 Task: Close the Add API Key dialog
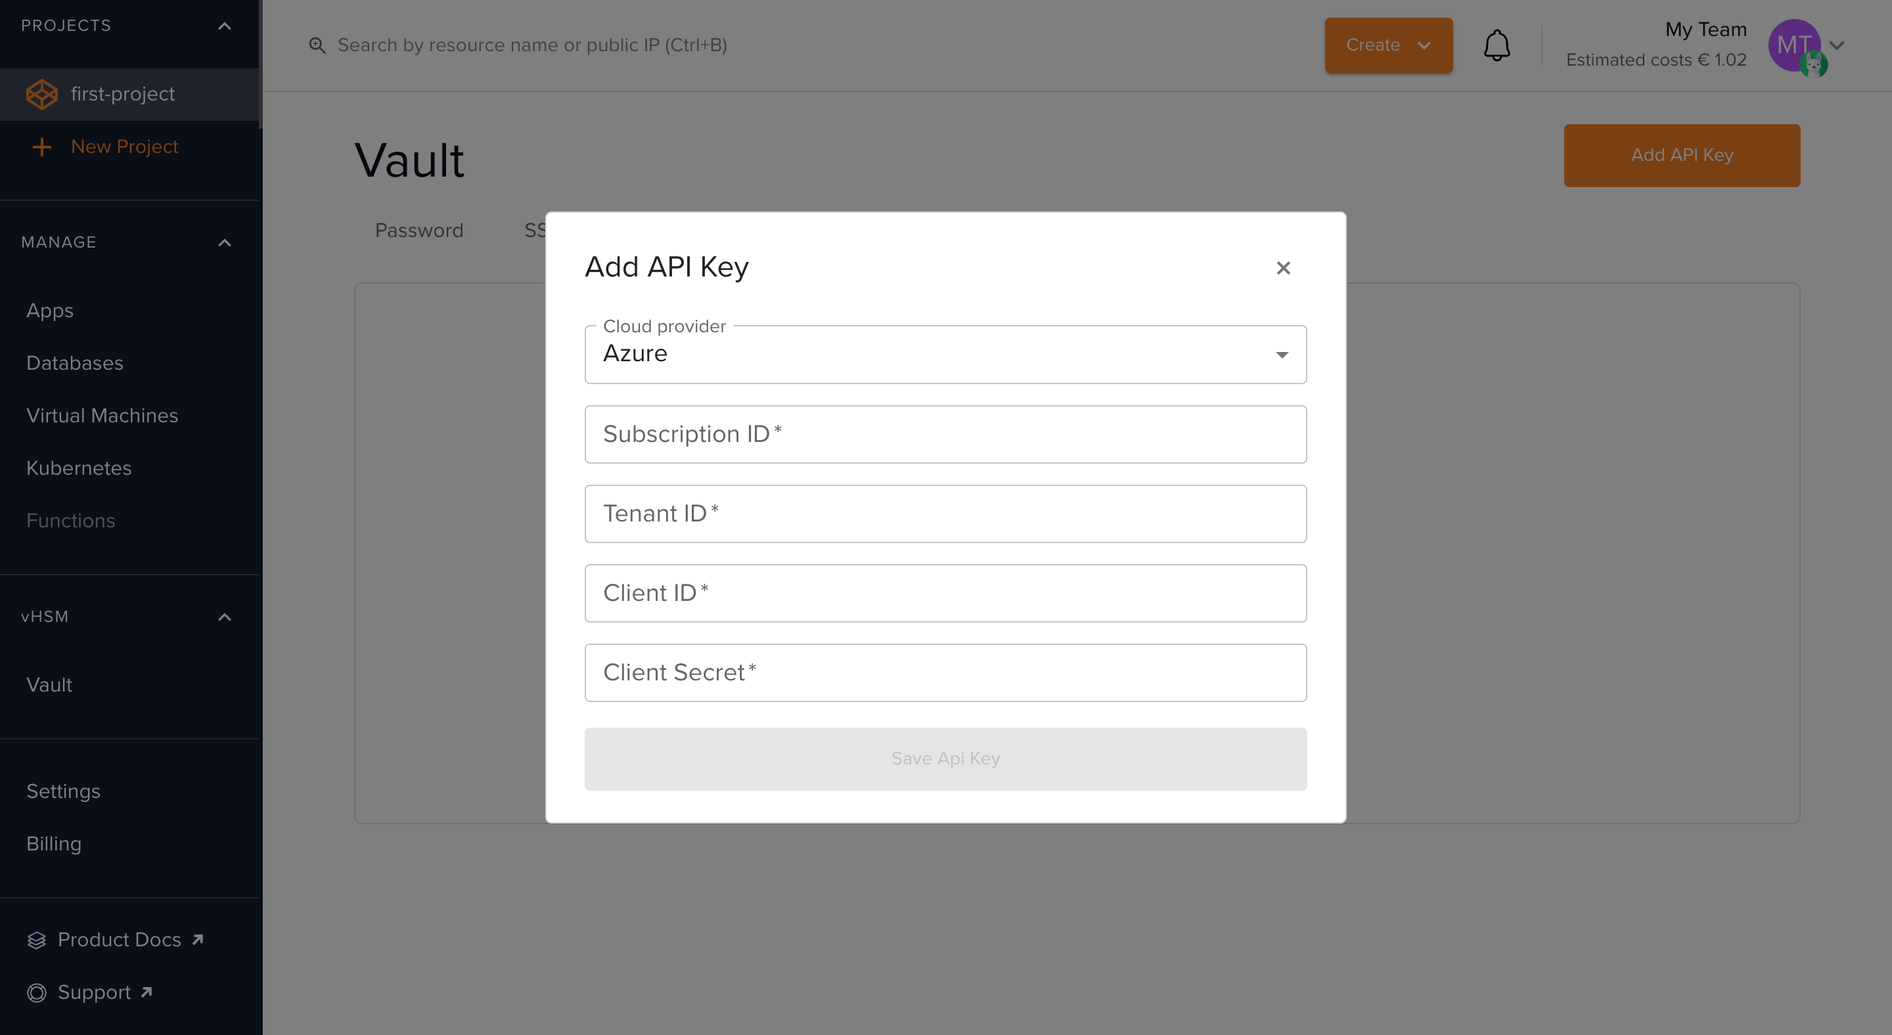(1283, 268)
